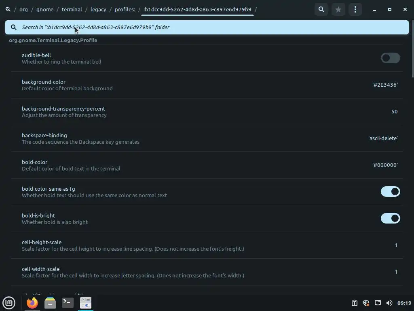Maximize the dconf Editor window
The height and width of the screenshot is (311, 414).
(389, 10)
